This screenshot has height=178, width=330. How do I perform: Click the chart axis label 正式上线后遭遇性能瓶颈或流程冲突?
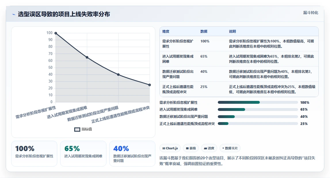[121, 114]
